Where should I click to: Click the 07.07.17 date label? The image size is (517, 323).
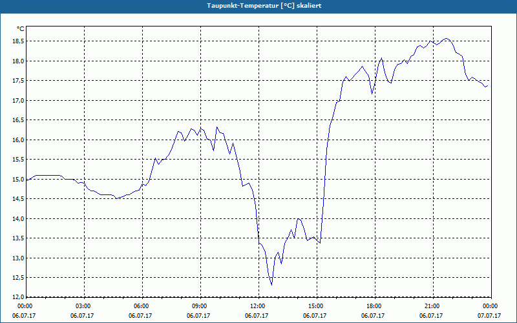click(489, 316)
